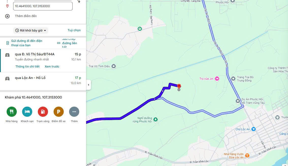Screen dimensions: 288x166
Task: Open Thông tin chi tiết route details
Action: pyautogui.click(x=27, y=67)
